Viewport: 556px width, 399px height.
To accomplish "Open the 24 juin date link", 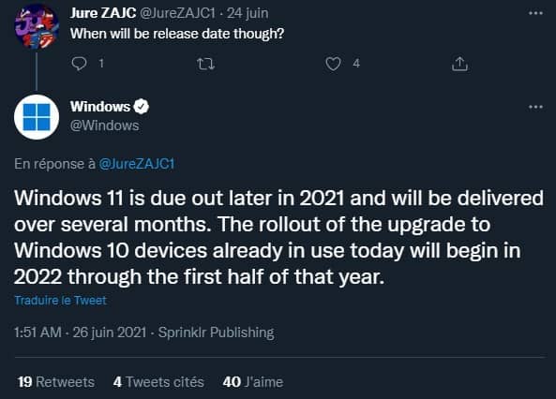I will (248, 13).
